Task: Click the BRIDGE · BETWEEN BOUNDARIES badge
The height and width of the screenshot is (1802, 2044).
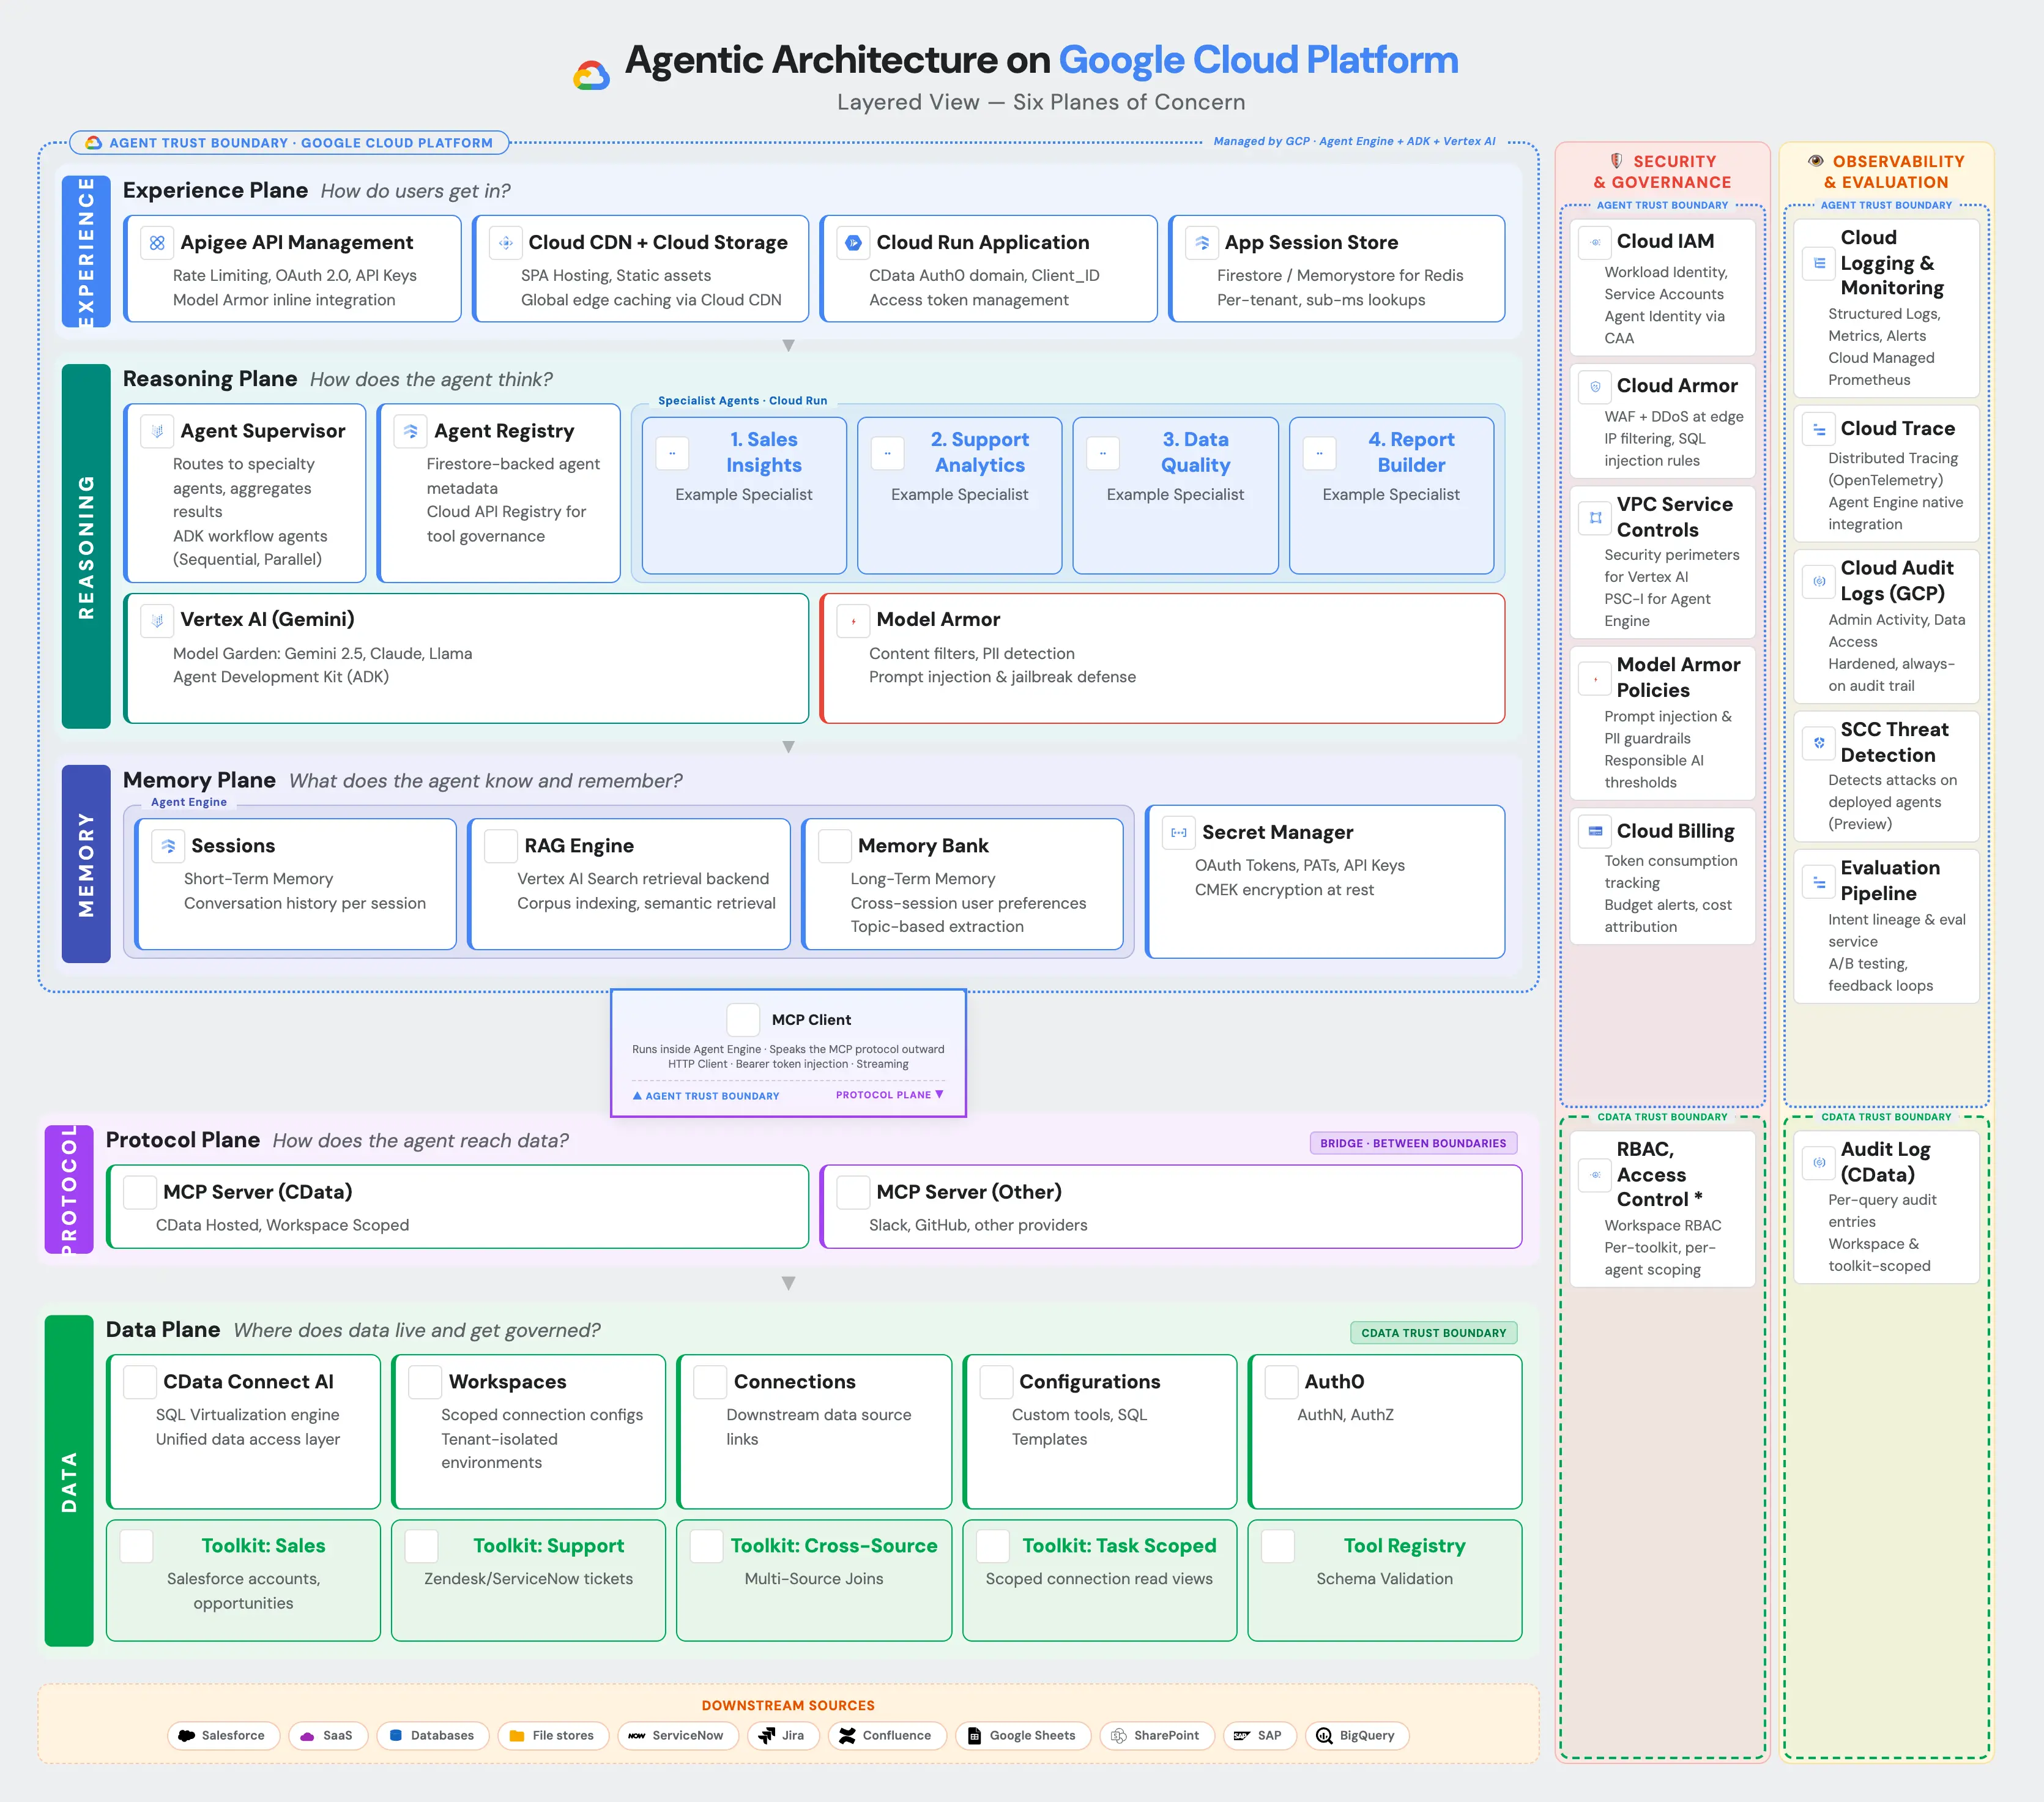Action: (x=1413, y=1142)
